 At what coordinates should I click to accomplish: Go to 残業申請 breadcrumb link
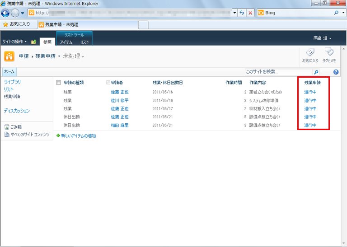[45, 56]
